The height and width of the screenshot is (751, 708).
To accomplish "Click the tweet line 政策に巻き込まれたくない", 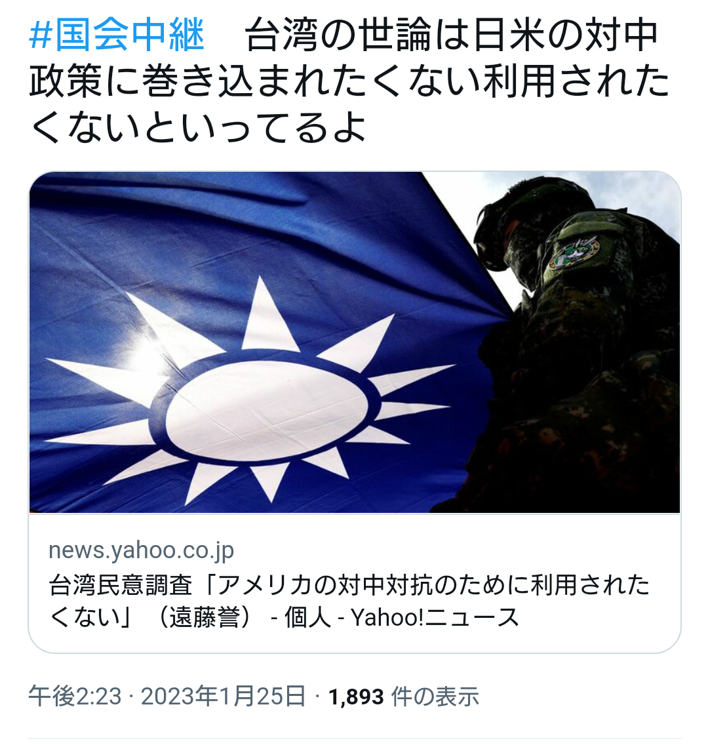I will 349,81.
